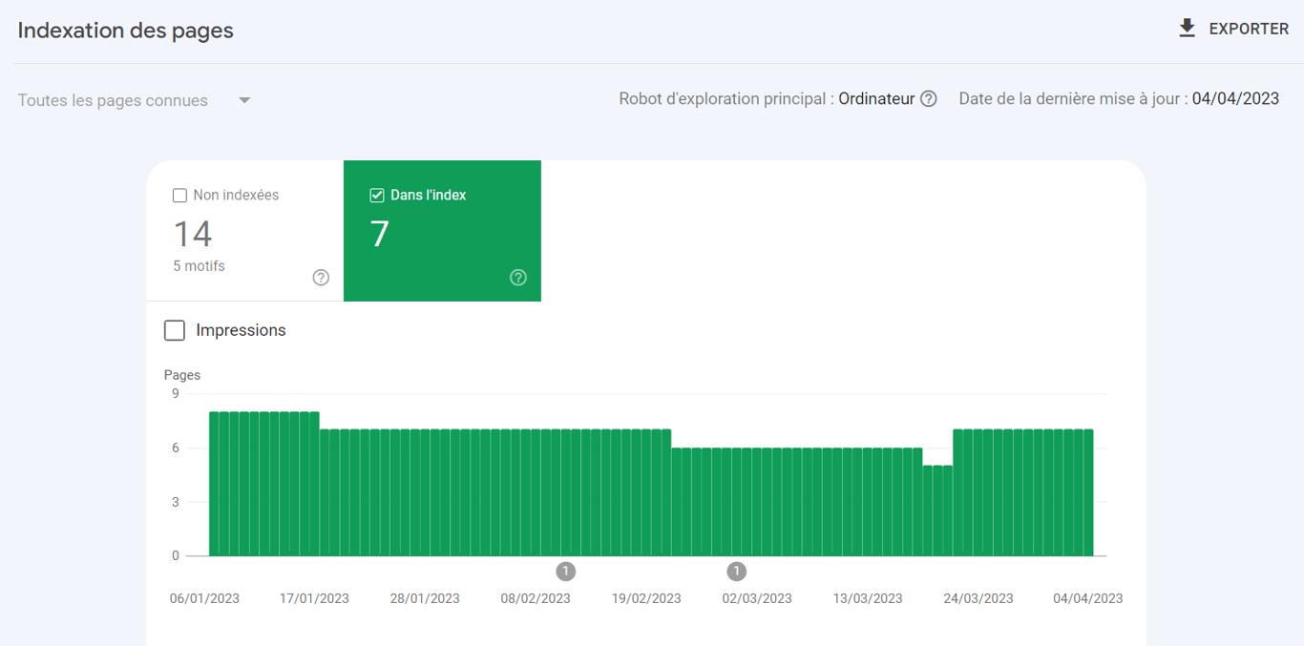Click the dropdown arrow beside Toutes les pages connues
Viewport: 1304px width, 646px height.
(x=244, y=100)
